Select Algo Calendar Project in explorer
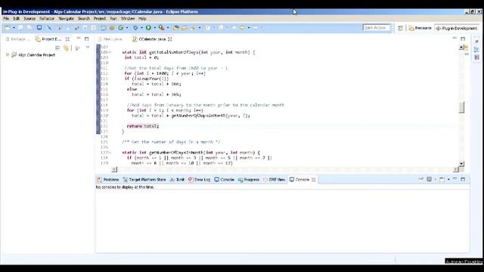The height and width of the screenshot is (272, 484). point(36,55)
